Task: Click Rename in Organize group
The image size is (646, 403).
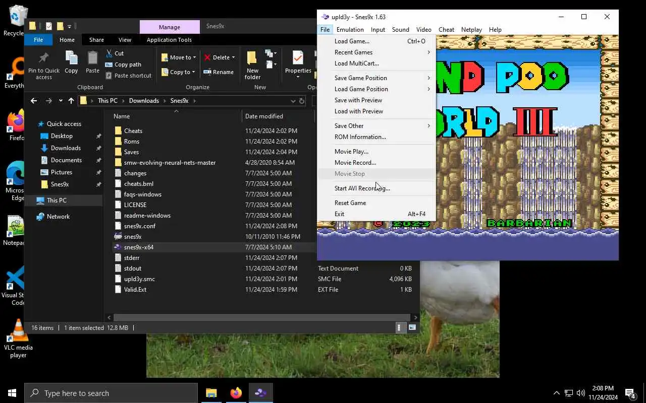Action: click(x=219, y=72)
